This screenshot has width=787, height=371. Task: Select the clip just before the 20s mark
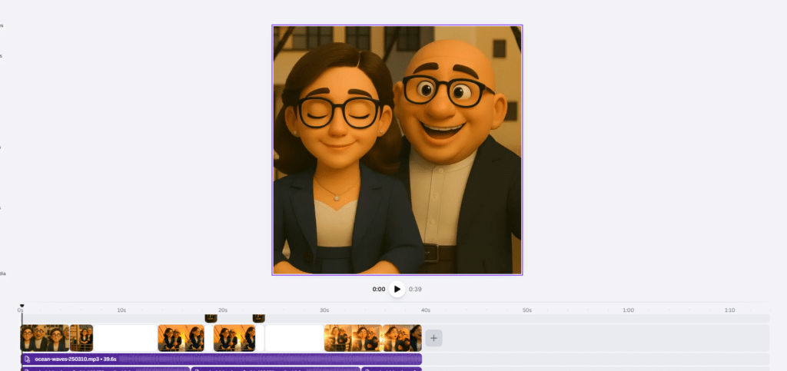pos(181,338)
